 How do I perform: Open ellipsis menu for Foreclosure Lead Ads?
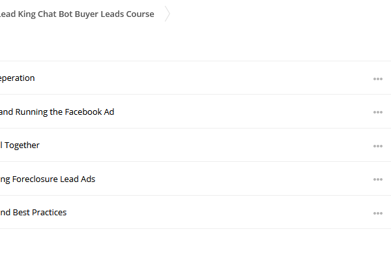pos(378,179)
